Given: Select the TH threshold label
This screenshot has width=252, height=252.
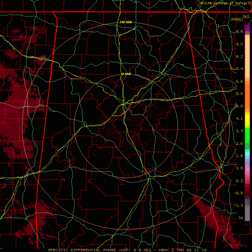Looking at the screenshot, I should pyautogui.click(x=241, y=218).
